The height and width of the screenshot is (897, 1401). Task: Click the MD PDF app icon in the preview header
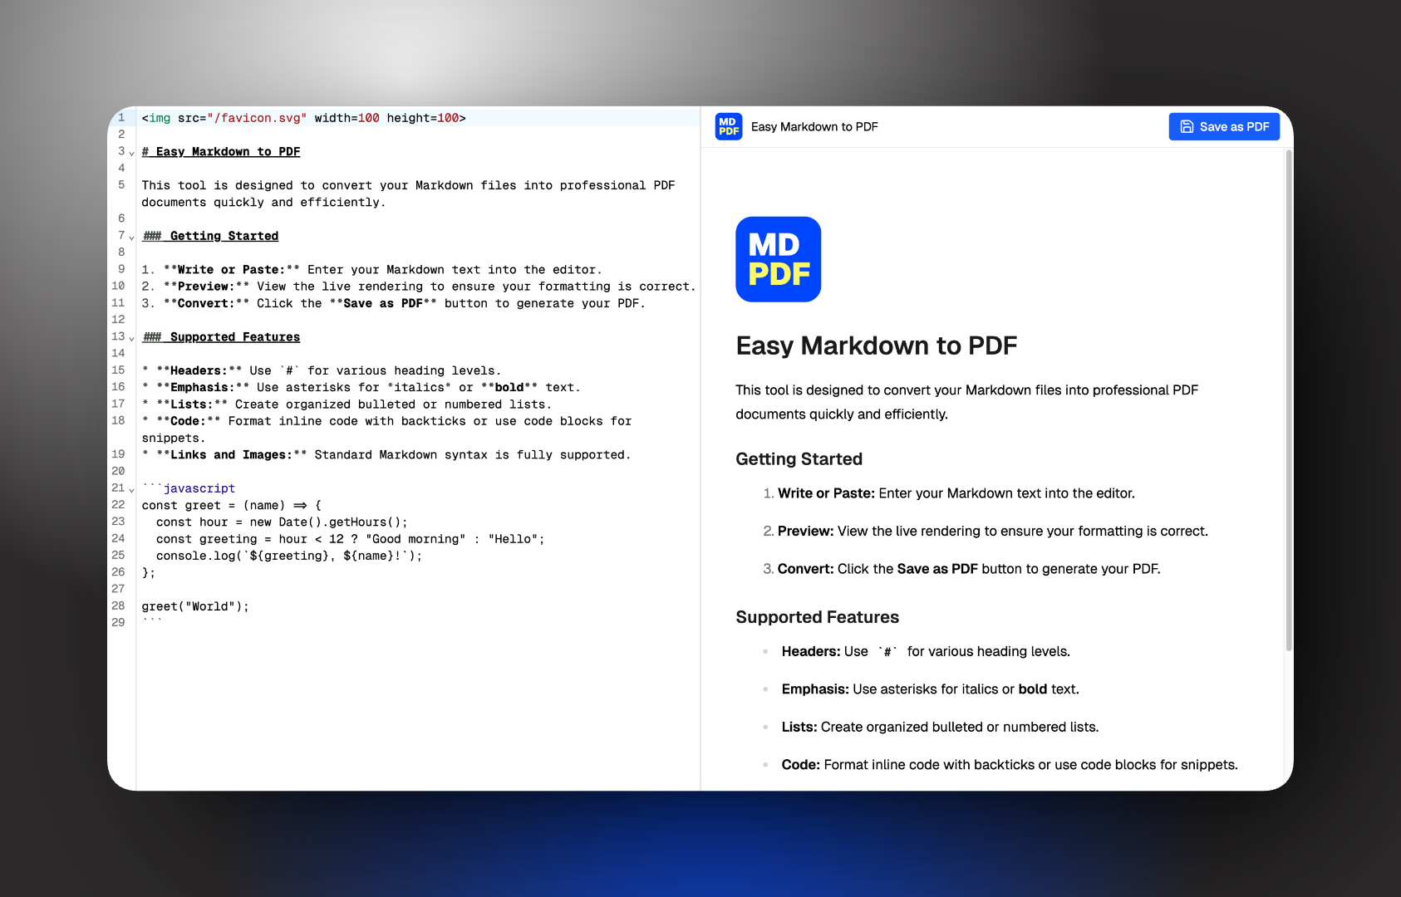pyautogui.click(x=728, y=126)
